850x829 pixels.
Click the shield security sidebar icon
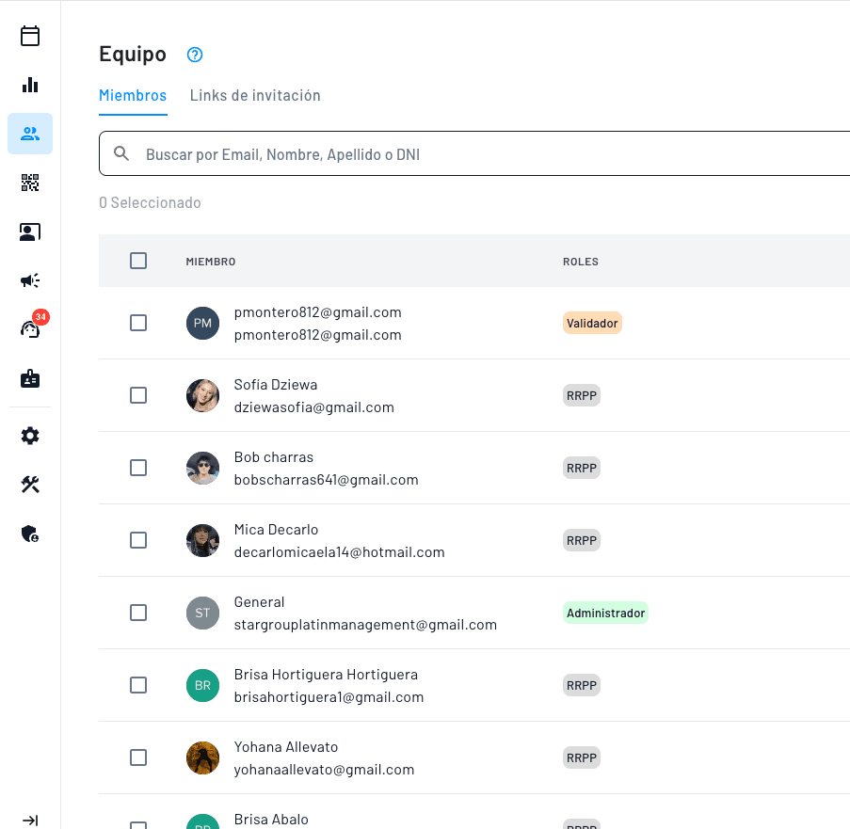coord(30,534)
